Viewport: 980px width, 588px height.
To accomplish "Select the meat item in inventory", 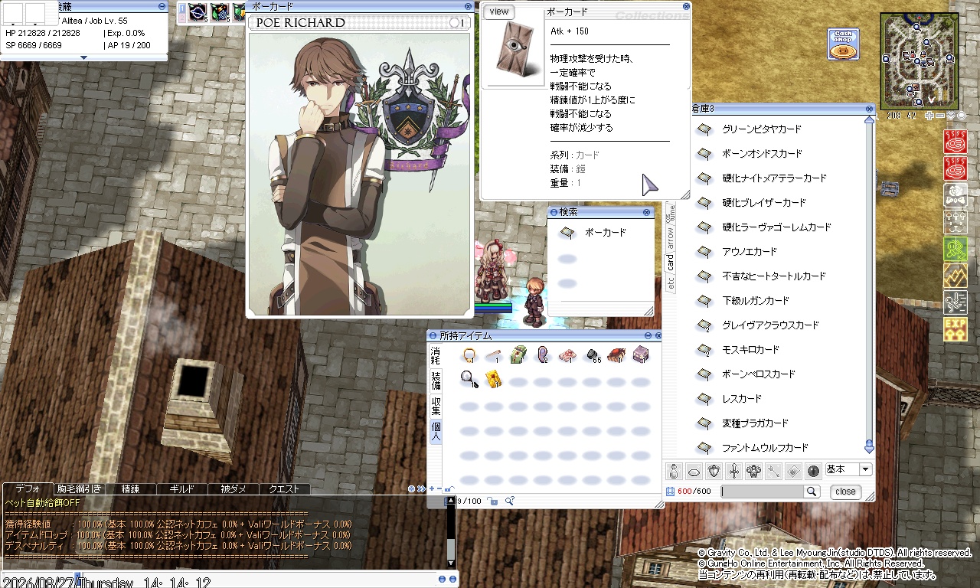I will 567,355.
